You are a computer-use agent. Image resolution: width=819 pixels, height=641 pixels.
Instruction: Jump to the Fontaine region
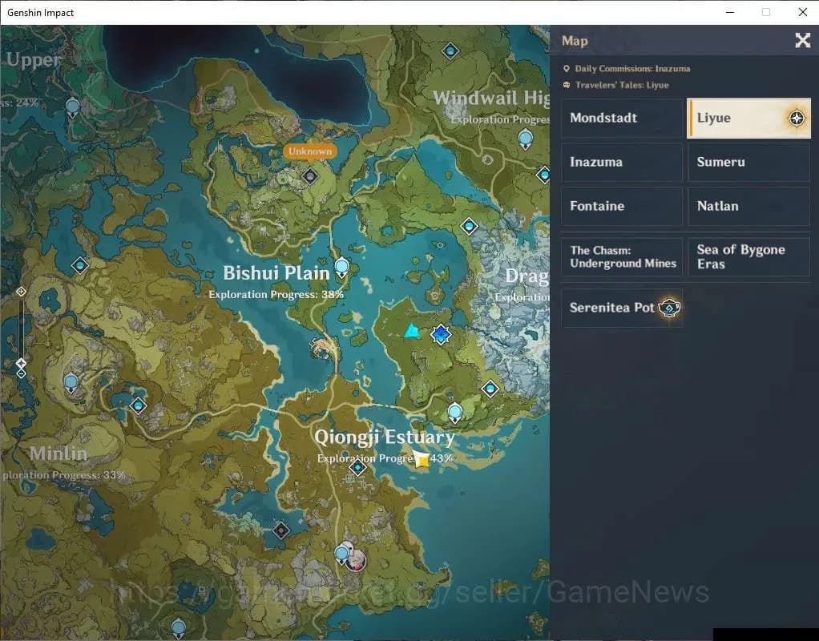(x=622, y=206)
